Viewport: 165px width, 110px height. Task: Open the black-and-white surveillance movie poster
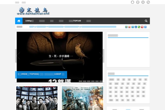coord(37,98)
